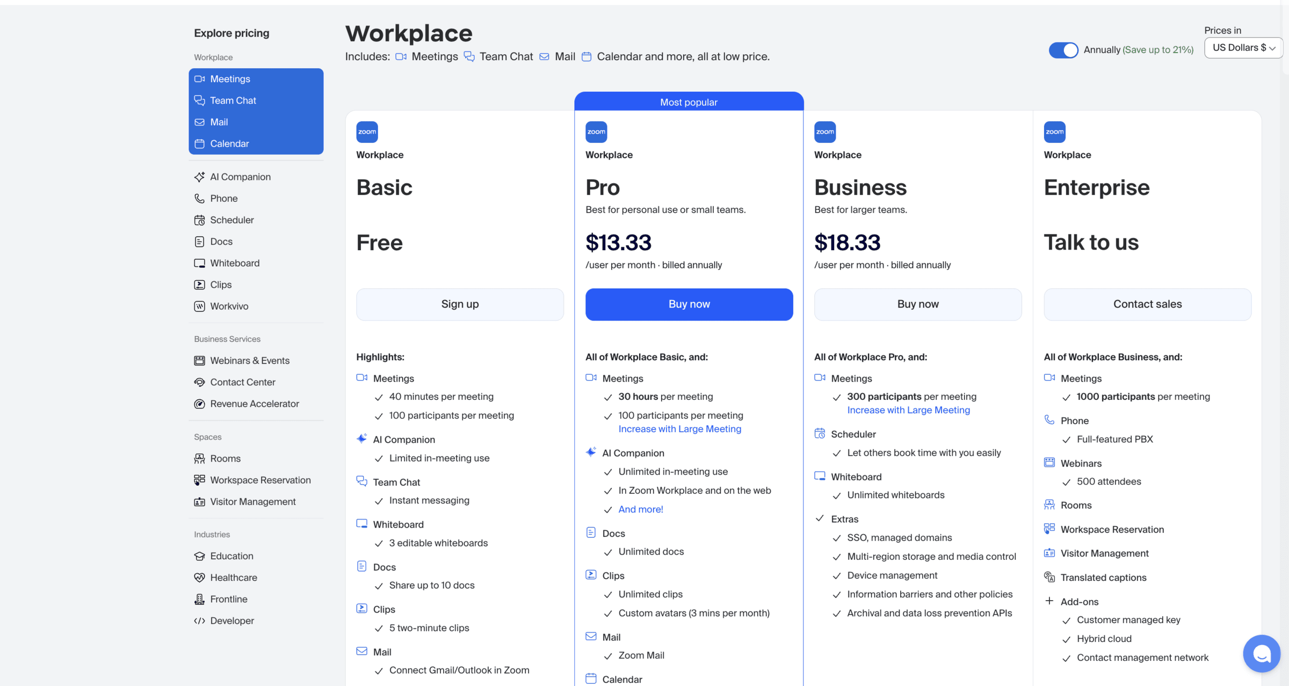This screenshot has height=686, width=1289.
Task: Select the Scheduler icon
Action: [x=200, y=220]
